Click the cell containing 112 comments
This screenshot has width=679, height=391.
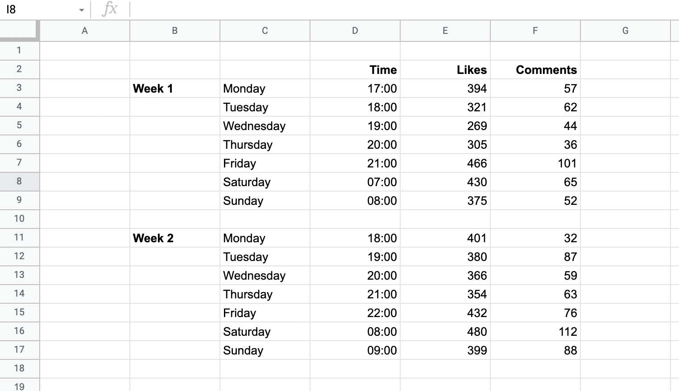tap(535, 332)
